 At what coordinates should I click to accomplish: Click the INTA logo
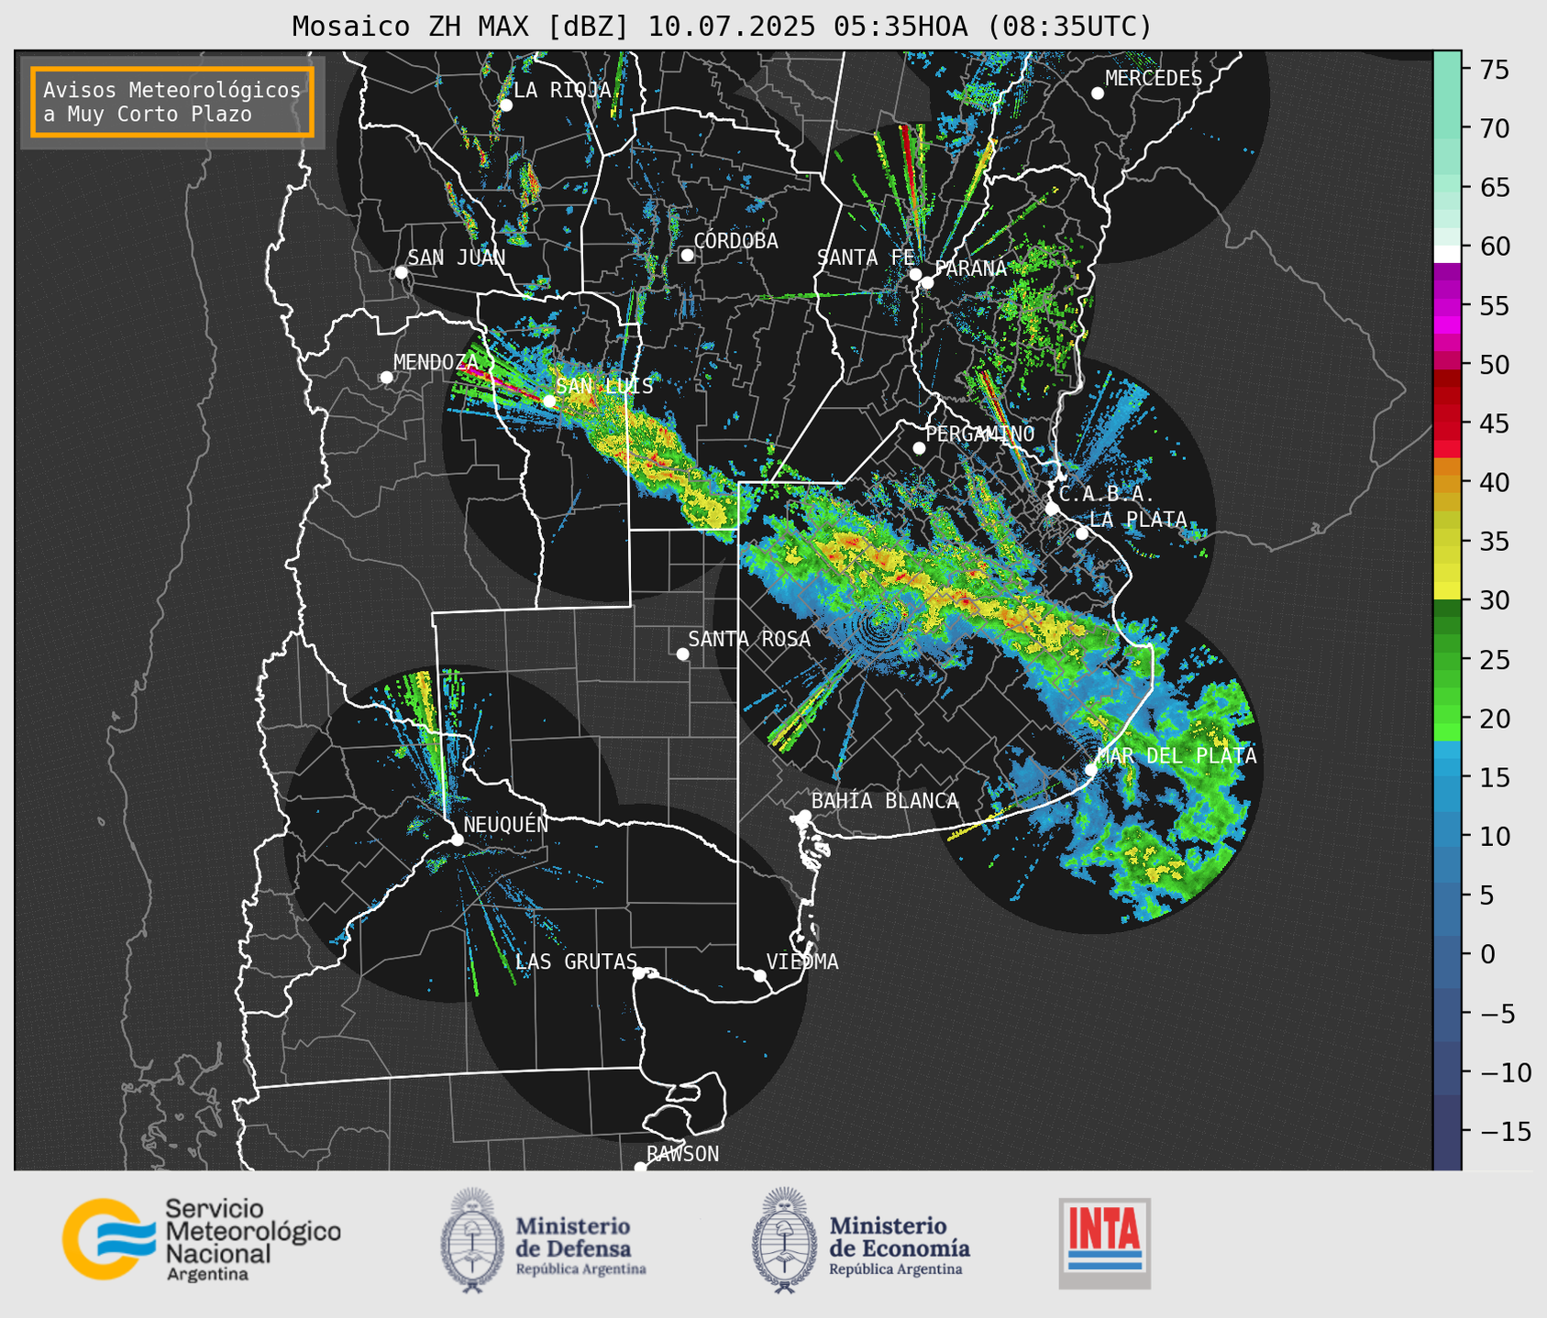pos(1105,1243)
